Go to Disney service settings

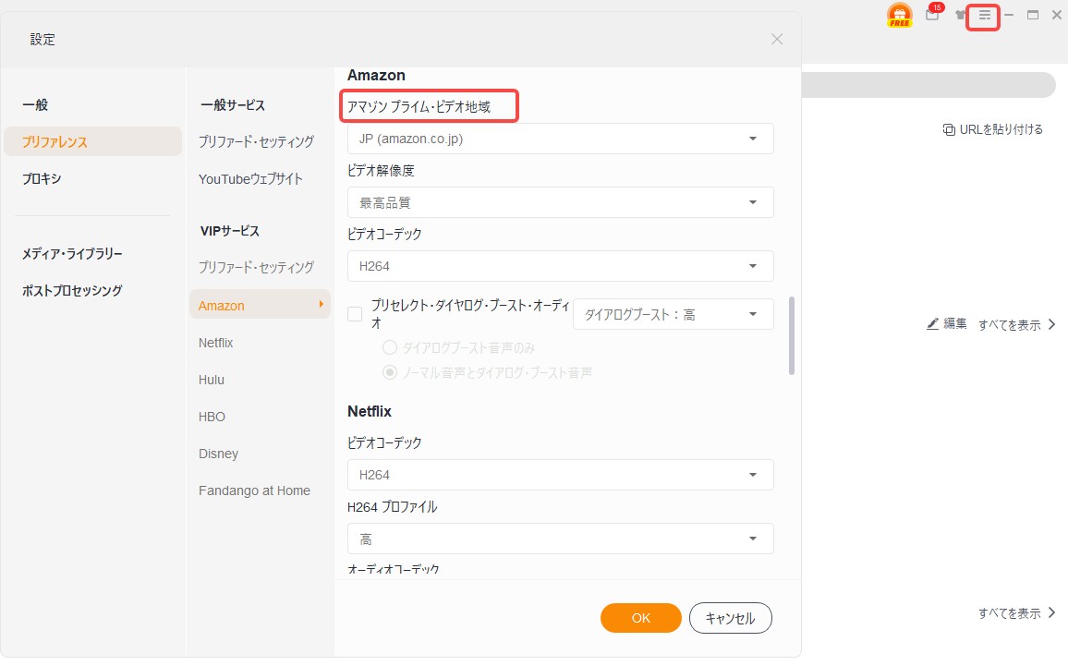pyautogui.click(x=219, y=454)
